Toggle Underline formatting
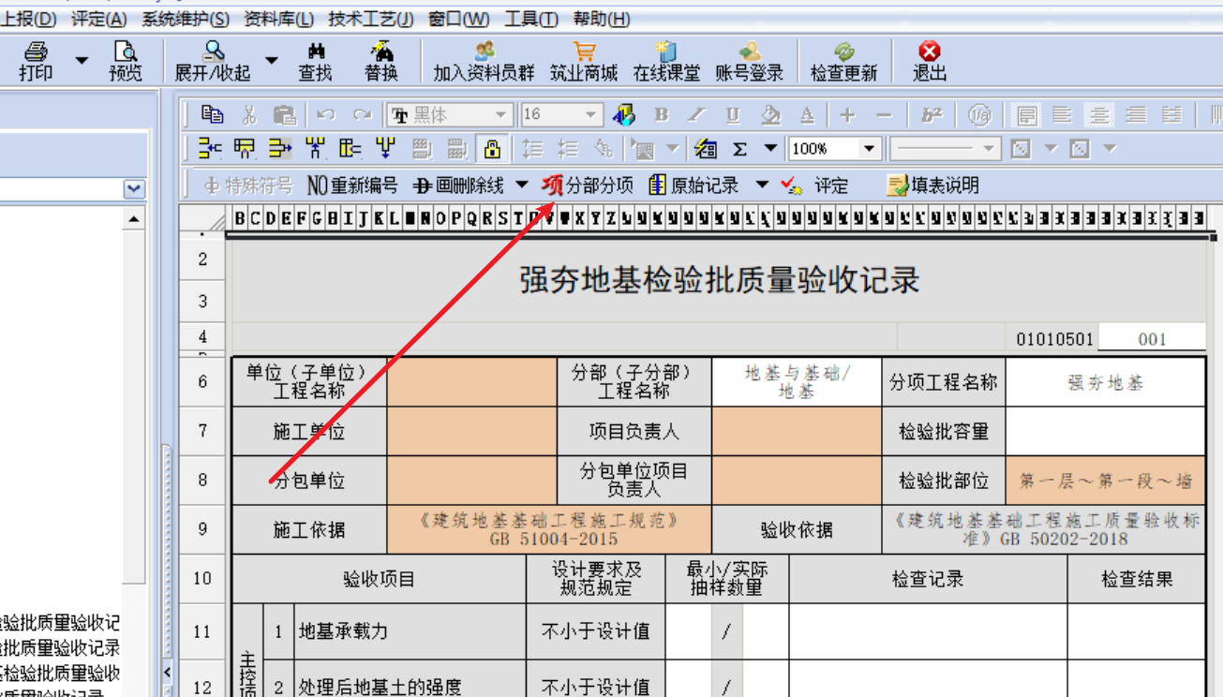 point(734,115)
